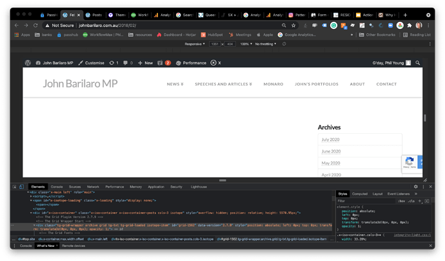Open the Event Listeners tab

click(399, 194)
